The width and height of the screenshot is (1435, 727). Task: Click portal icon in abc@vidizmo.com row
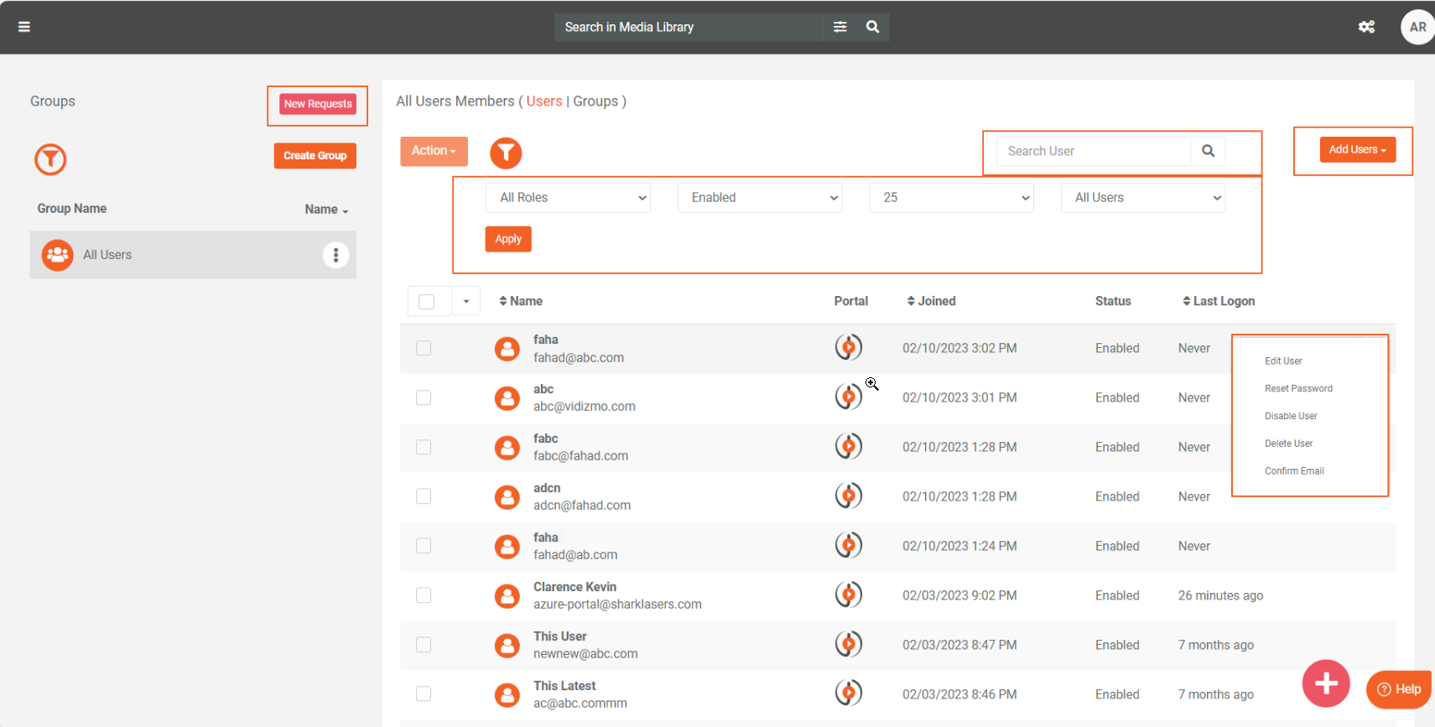(848, 397)
